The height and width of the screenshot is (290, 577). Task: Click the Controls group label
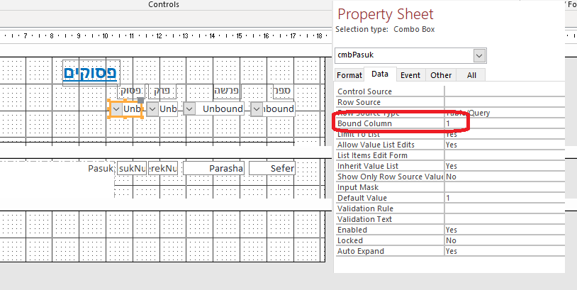[x=164, y=4]
